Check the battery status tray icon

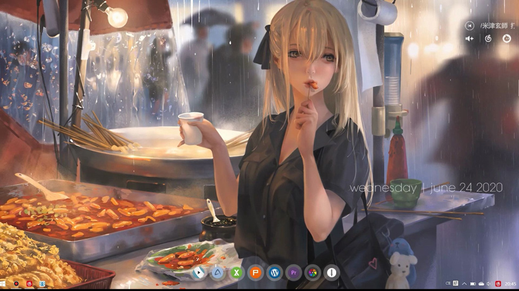[x=473, y=283]
